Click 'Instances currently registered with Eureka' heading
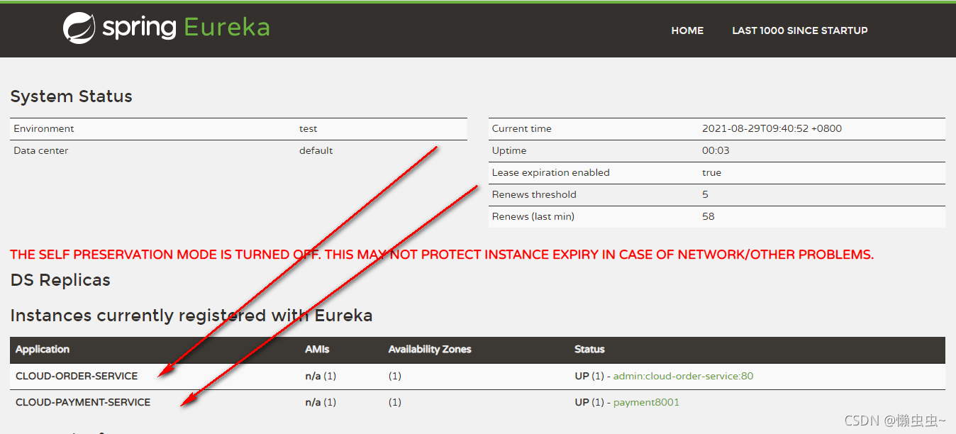Viewport: 956px width, 434px height. [x=191, y=316]
